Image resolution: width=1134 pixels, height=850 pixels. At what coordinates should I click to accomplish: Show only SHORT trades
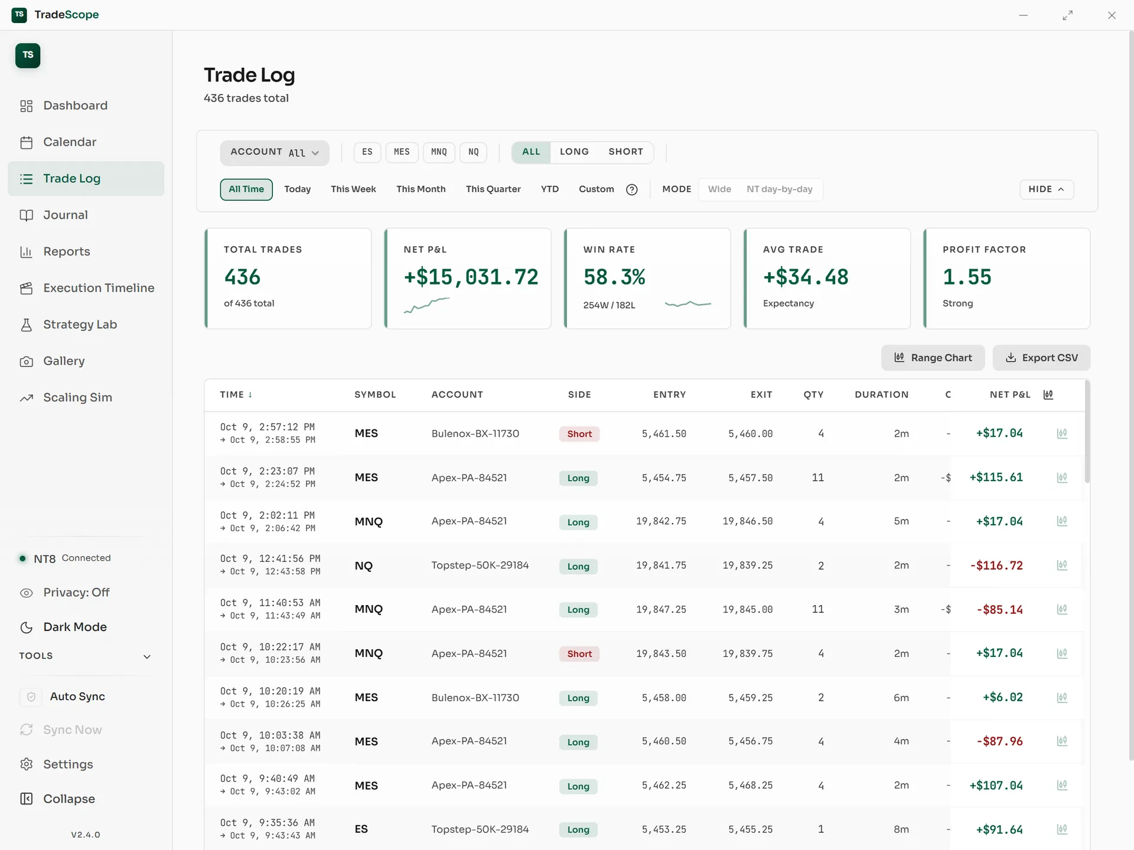pyautogui.click(x=625, y=152)
